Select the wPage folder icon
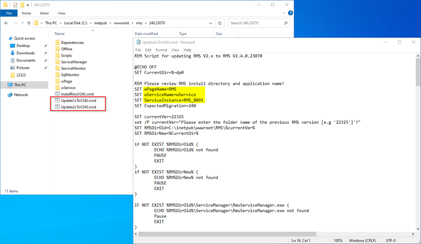 (x=57, y=81)
